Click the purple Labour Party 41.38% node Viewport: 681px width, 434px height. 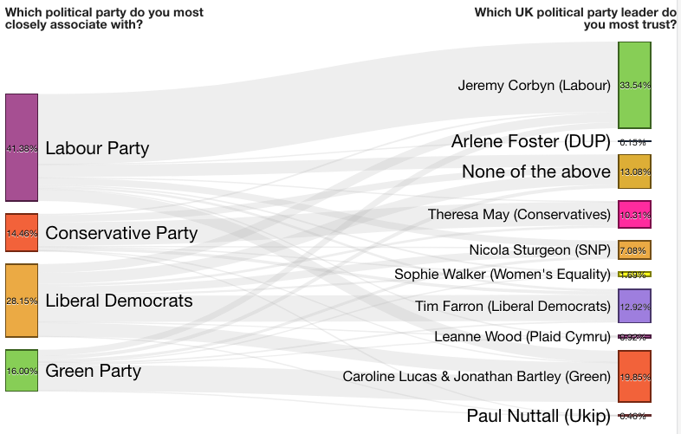pos(22,148)
